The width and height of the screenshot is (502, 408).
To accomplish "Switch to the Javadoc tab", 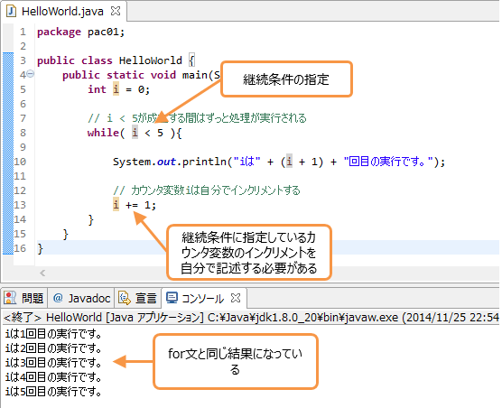I will coord(81,298).
